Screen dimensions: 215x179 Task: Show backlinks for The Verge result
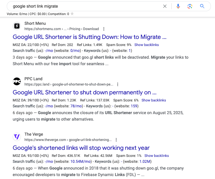pos(157,156)
